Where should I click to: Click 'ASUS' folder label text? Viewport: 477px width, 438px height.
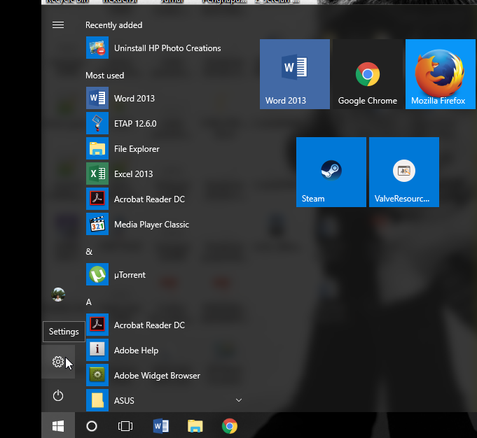click(124, 401)
